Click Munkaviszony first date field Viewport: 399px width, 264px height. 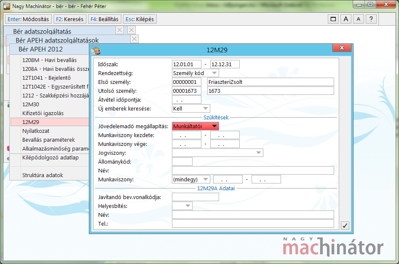tap(228, 179)
